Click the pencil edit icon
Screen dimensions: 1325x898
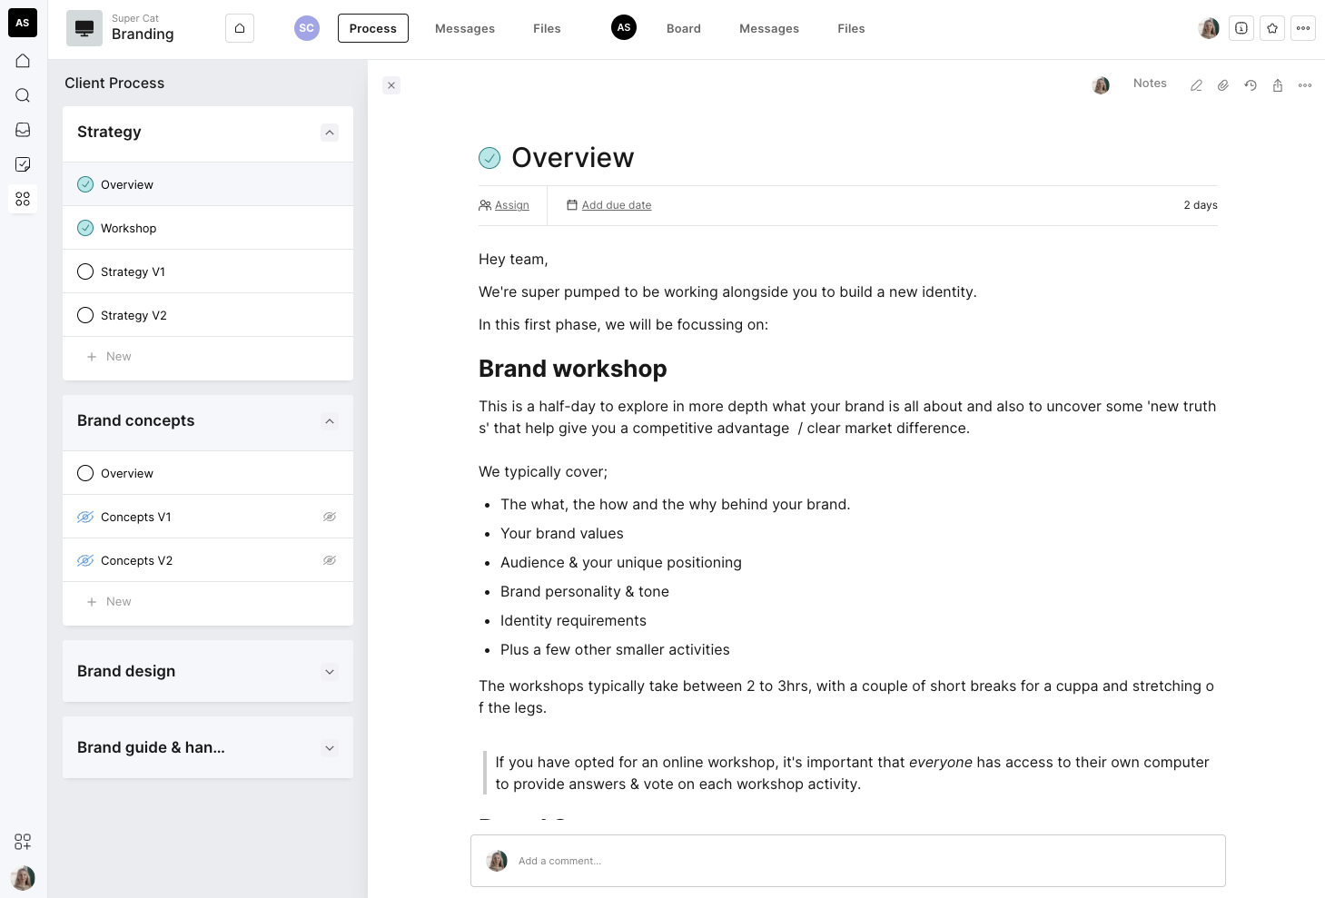[1196, 85]
